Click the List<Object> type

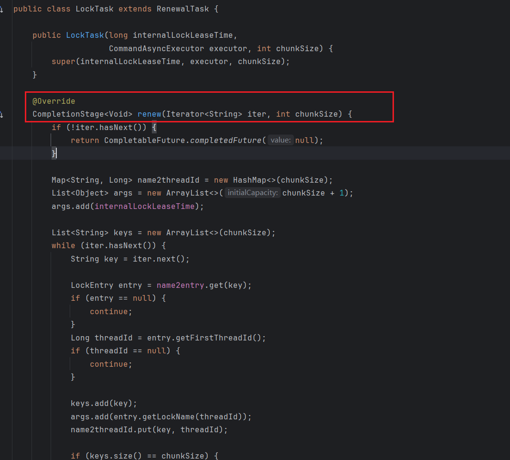80,193
